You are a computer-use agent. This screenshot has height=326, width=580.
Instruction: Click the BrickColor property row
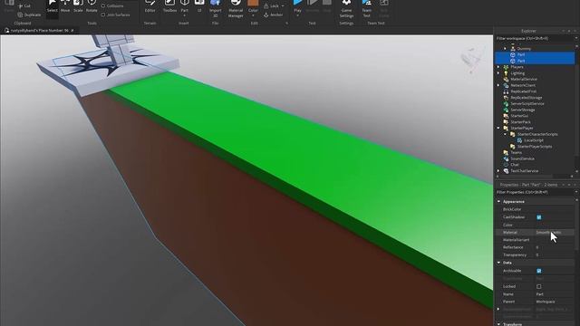535,209
